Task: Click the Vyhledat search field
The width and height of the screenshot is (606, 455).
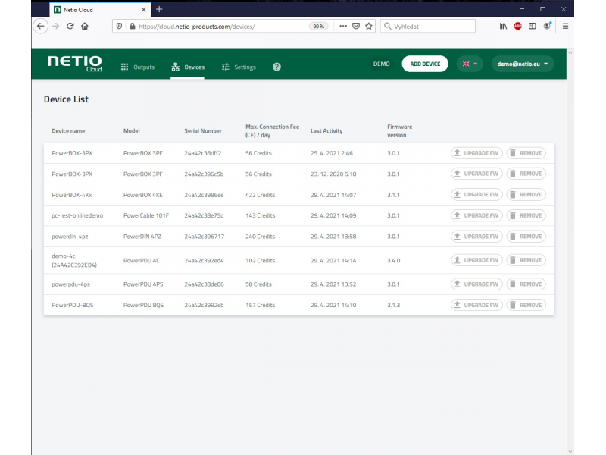Action: [x=428, y=27]
